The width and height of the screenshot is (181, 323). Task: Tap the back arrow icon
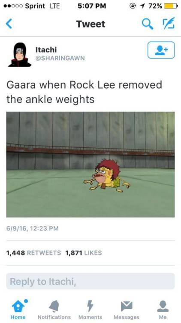pos(9,24)
